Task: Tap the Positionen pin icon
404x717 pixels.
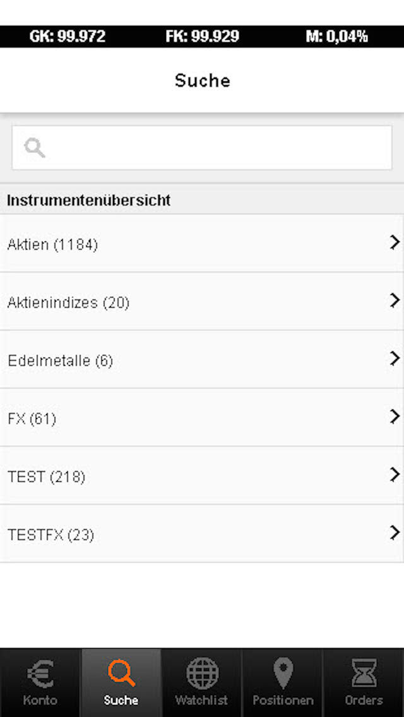Action: [x=283, y=673]
